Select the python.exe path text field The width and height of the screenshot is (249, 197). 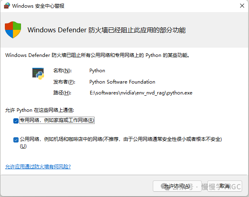click(x=141, y=92)
